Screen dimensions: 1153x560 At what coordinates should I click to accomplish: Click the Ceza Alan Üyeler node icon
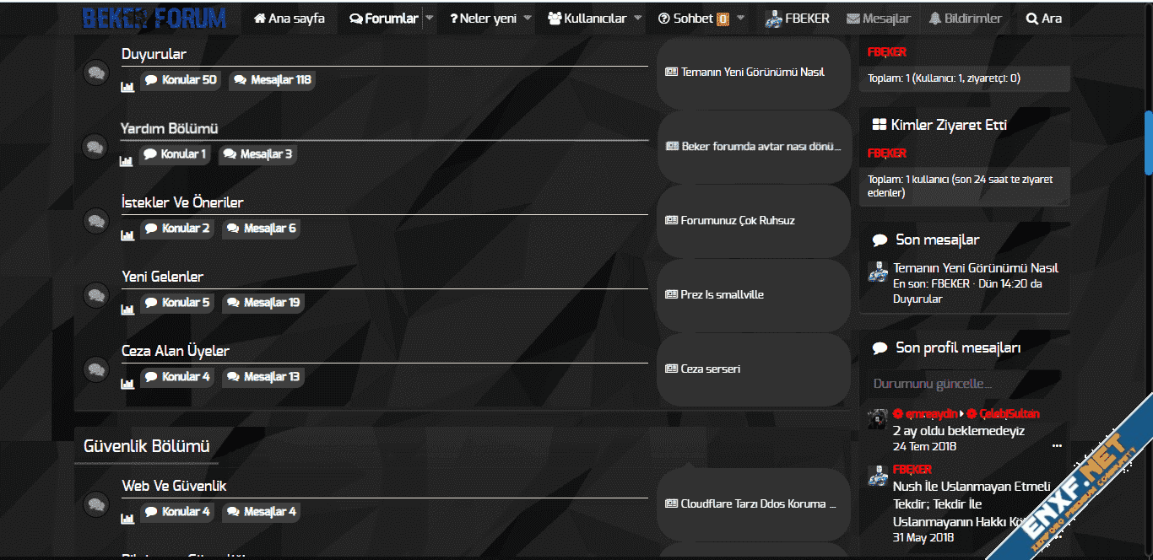click(96, 369)
